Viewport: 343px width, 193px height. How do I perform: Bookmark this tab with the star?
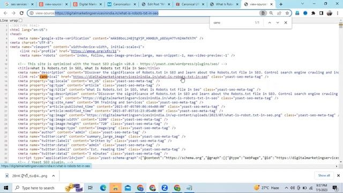pyautogui.click(x=287, y=13)
